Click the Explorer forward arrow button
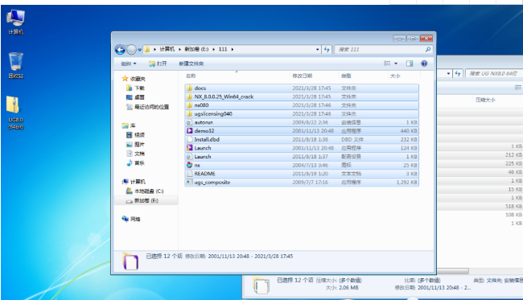Image resolution: width=523 pixels, height=300 pixels. coord(131,50)
